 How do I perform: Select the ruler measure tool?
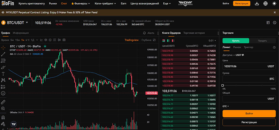pos(3,102)
